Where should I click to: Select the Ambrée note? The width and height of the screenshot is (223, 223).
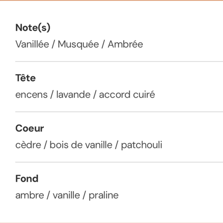(125, 45)
